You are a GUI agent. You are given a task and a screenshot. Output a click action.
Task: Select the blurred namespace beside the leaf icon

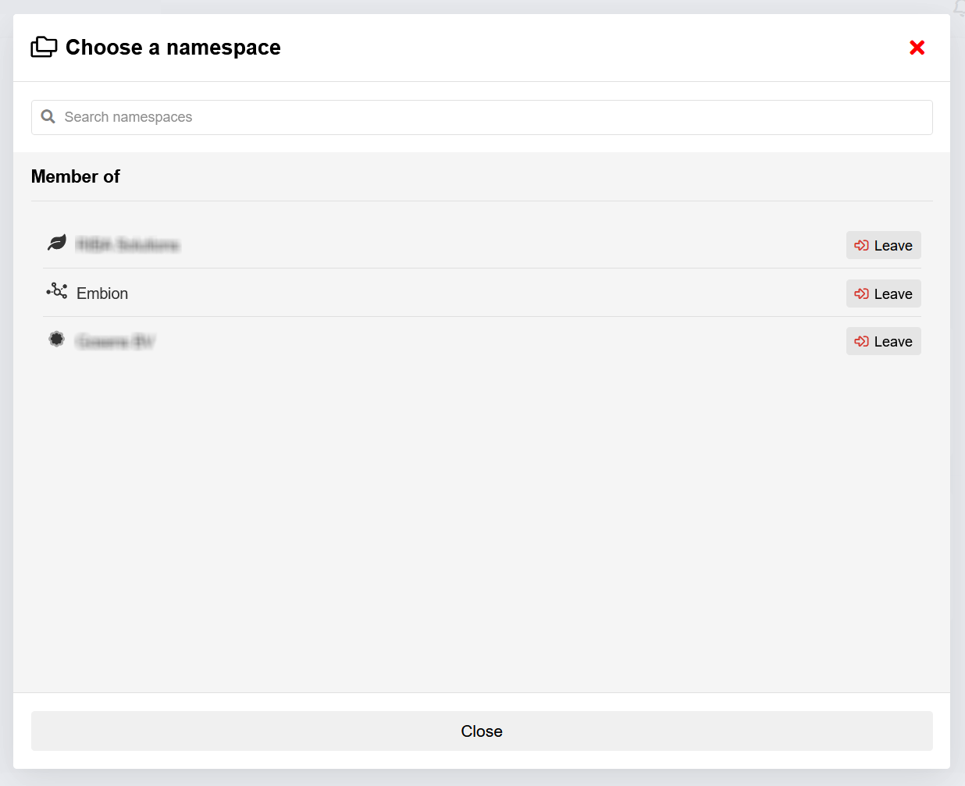[128, 245]
